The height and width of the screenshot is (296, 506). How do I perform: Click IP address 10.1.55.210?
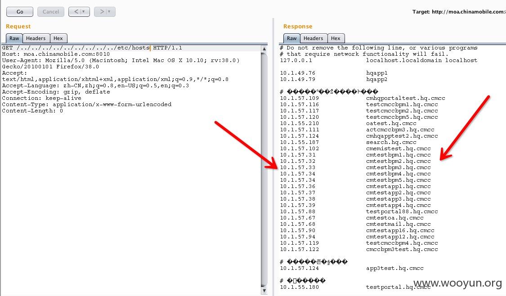[x=300, y=123]
